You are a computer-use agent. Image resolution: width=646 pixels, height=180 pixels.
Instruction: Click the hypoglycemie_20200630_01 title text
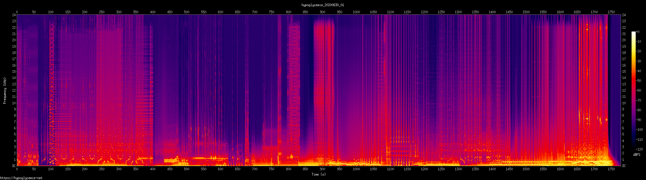(323, 5)
